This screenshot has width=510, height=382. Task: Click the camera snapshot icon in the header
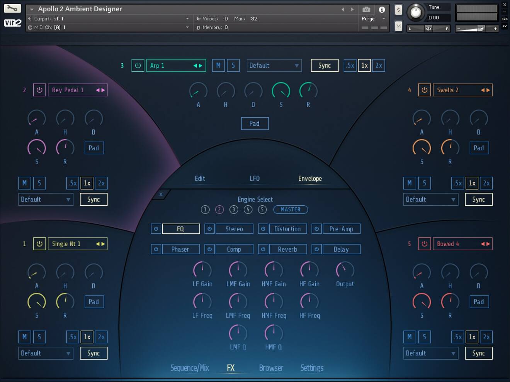pos(366,10)
